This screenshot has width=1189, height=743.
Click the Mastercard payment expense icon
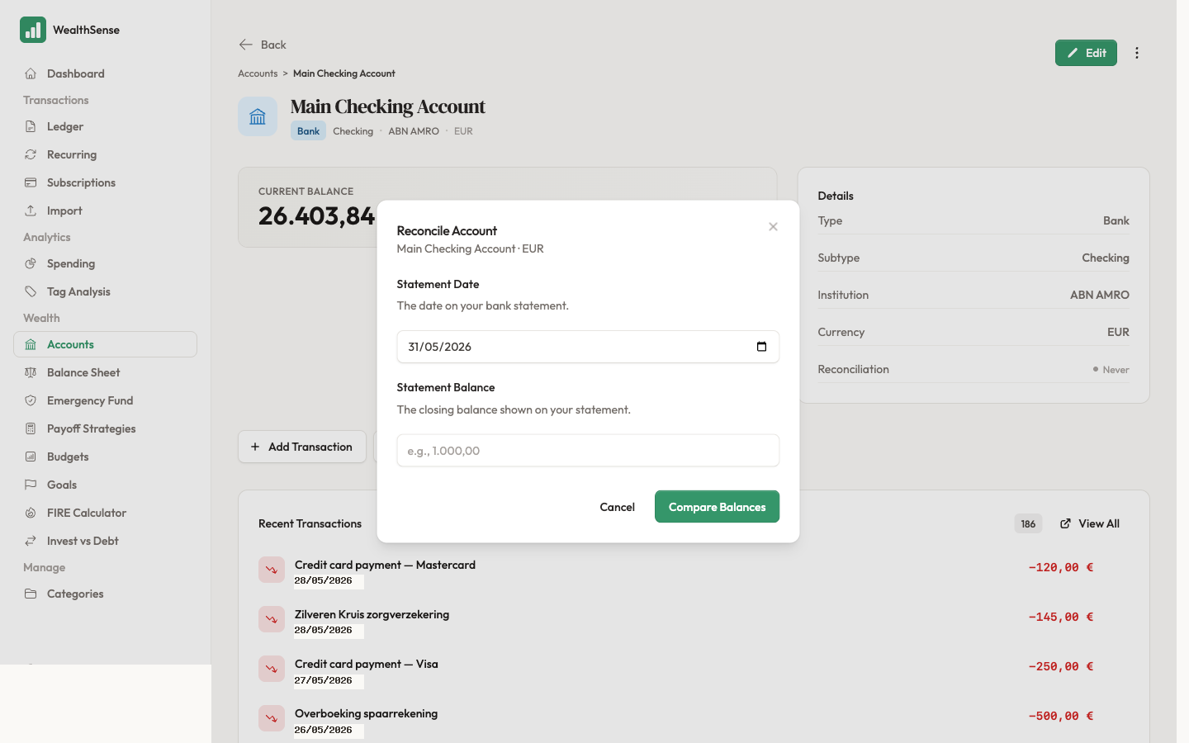click(x=272, y=570)
